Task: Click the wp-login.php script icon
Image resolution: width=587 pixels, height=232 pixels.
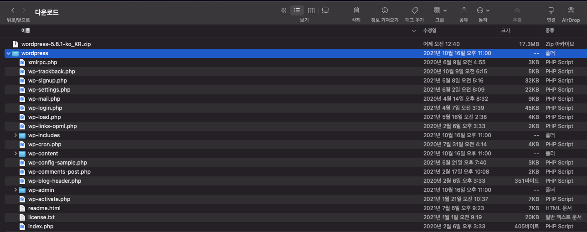Action: coord(22,108)
